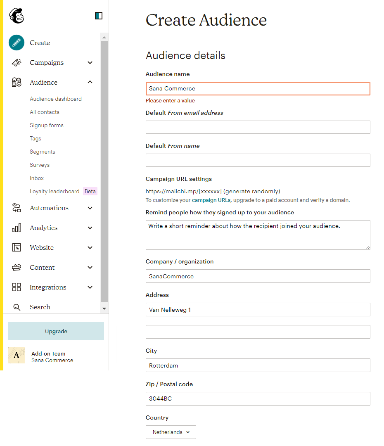The height and width of the screenshot is (446, 384).
Task: Click the Automations flow icon
Action: (17, 208)
